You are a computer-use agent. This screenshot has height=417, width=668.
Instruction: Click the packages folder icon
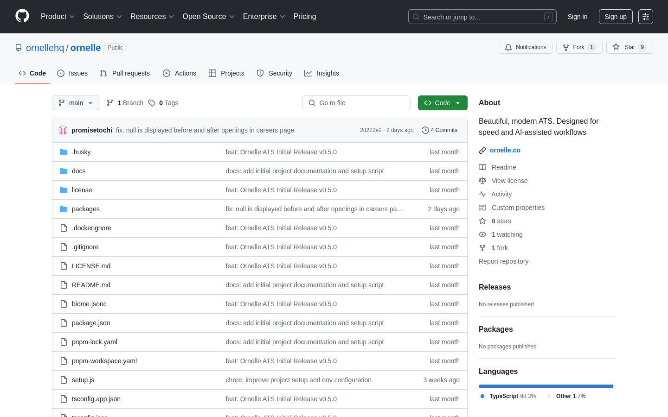tap(64, 209)
